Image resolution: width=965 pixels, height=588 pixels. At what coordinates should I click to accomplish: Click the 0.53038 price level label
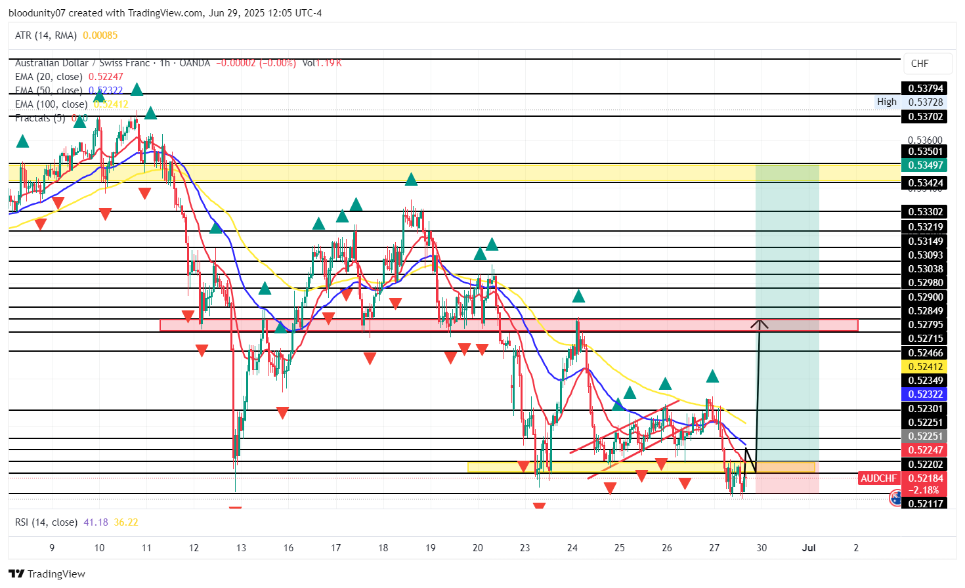pos(926,269)
